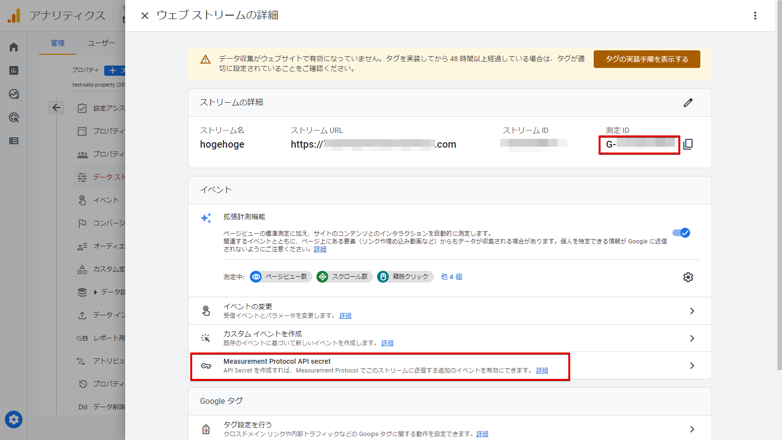Image resolution: width=782 pixels, height=440 pixels.
Task: Open イベント item in admin menu
Action: coord(100,200)
